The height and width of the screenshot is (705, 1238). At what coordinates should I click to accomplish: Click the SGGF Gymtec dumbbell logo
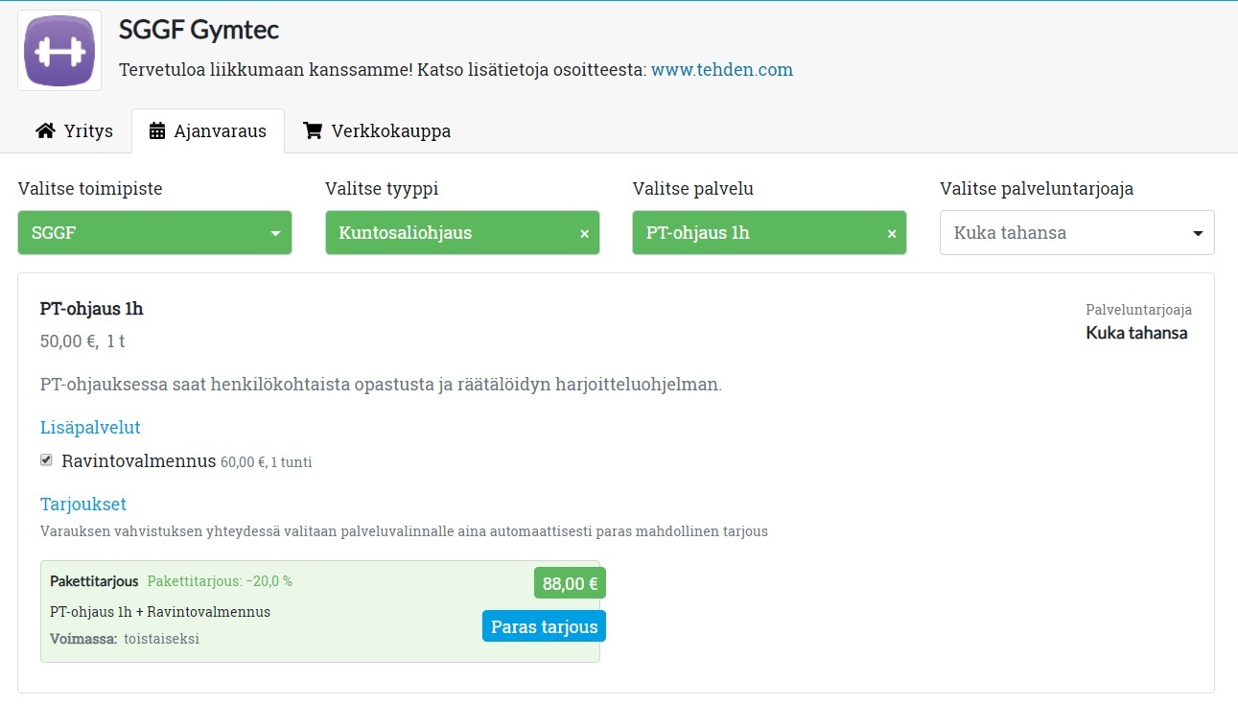(x=59, y=51)
